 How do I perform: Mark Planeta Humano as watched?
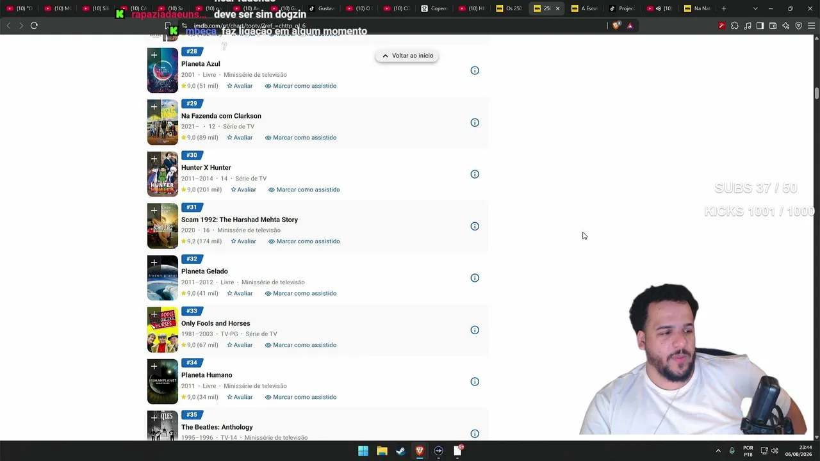[300, 397]
